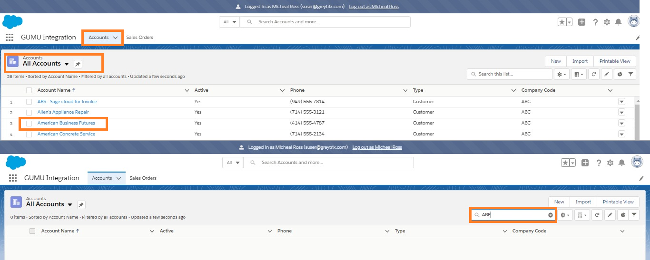Open Global Actions plus icon in ABF search view
This screenshot has height=260, width=650.
click(585, 163)
